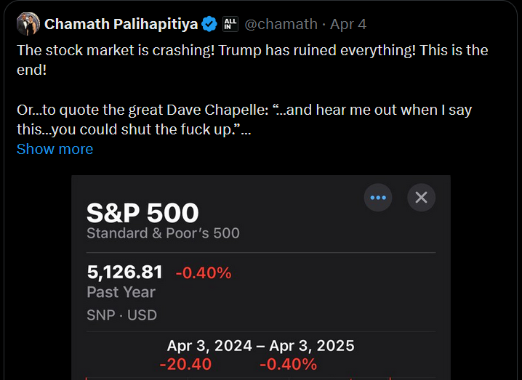The image size is (522, 380).
Task: Click the first line of the tweet text
Action: 252,51
